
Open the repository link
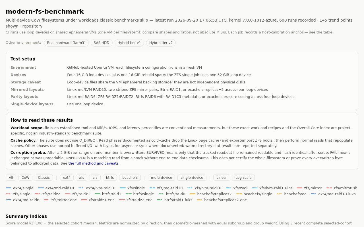[x=32, y=26]
